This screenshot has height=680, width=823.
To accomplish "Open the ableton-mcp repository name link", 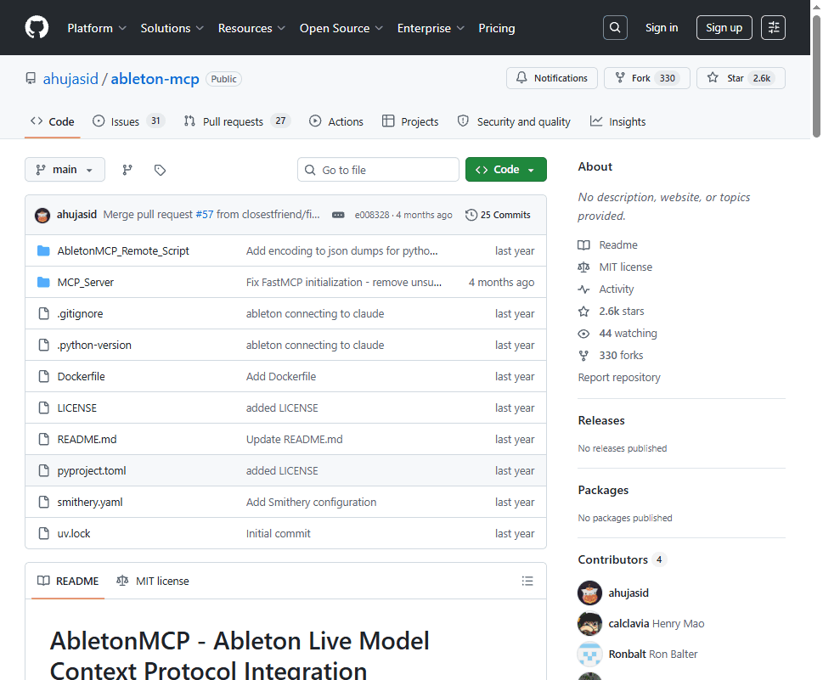I will click(155, 79).
